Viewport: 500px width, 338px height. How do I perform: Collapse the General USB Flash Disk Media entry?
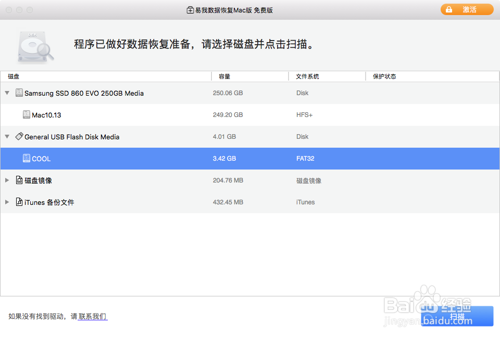(x=7, y=137)
